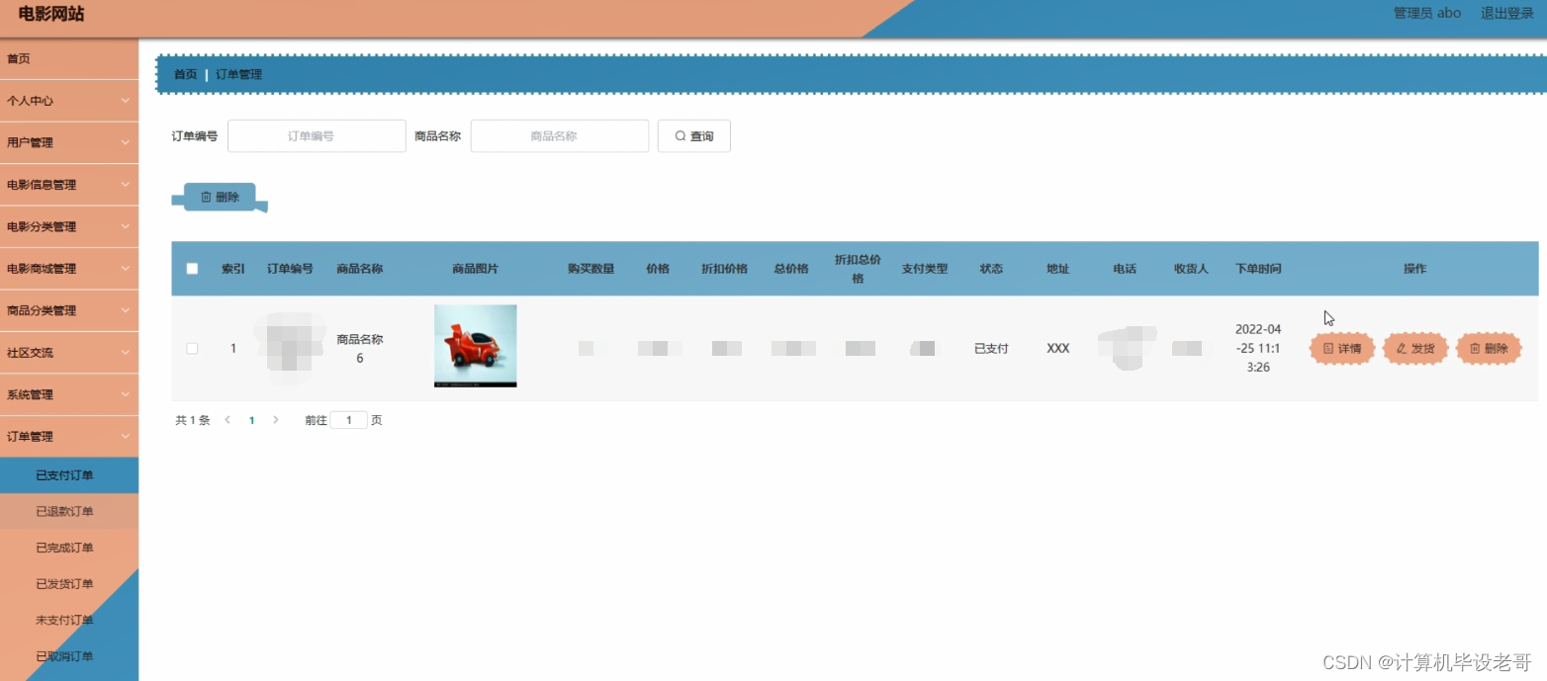1547x681 pixels.
Task: Click the 电影网站 site title
Action: coord(51,14)
